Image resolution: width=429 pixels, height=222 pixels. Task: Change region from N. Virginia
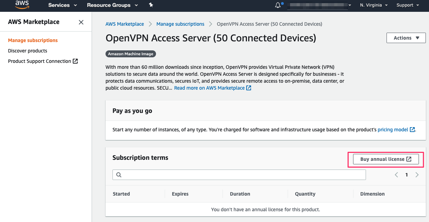click(374, 5)
